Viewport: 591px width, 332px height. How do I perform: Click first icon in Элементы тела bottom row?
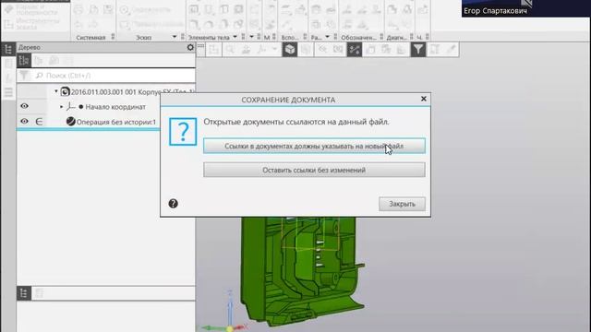pyautogui.click(x=194, y=25)
